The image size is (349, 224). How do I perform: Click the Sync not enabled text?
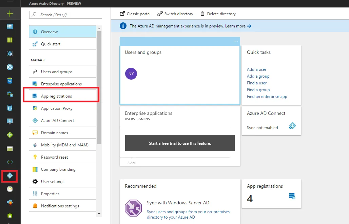[262, 128]
